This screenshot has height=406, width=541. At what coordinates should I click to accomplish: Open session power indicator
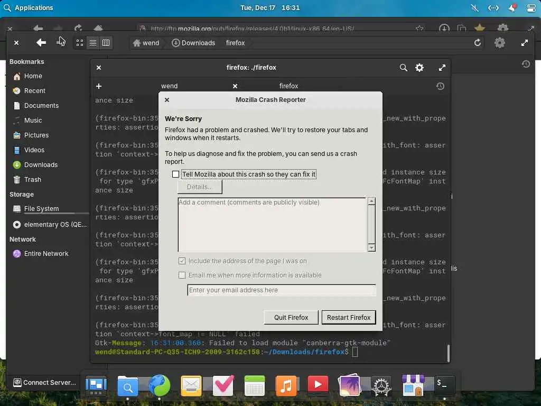coord(531,7)
